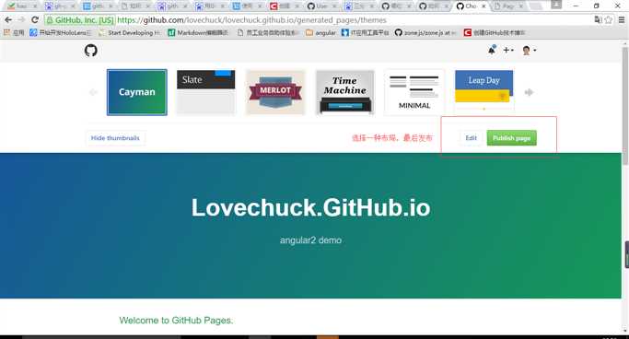The height and width of the screenshot is (339, 629).
Task: Choose the Minimal theme thumbnail
Action: (414, 92)
